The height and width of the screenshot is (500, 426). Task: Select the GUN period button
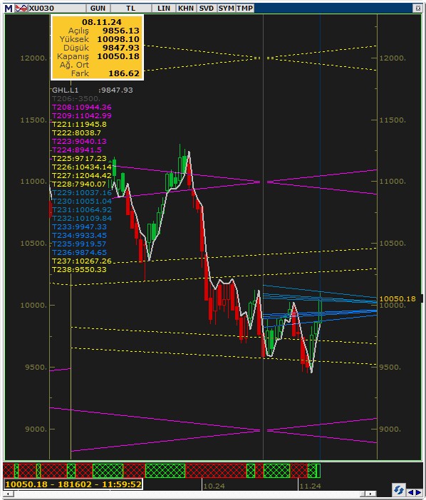[x=98, y=9]
